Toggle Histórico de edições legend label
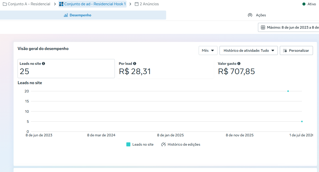319x172 pixels. pyautogui.click(x=184, y=144)
